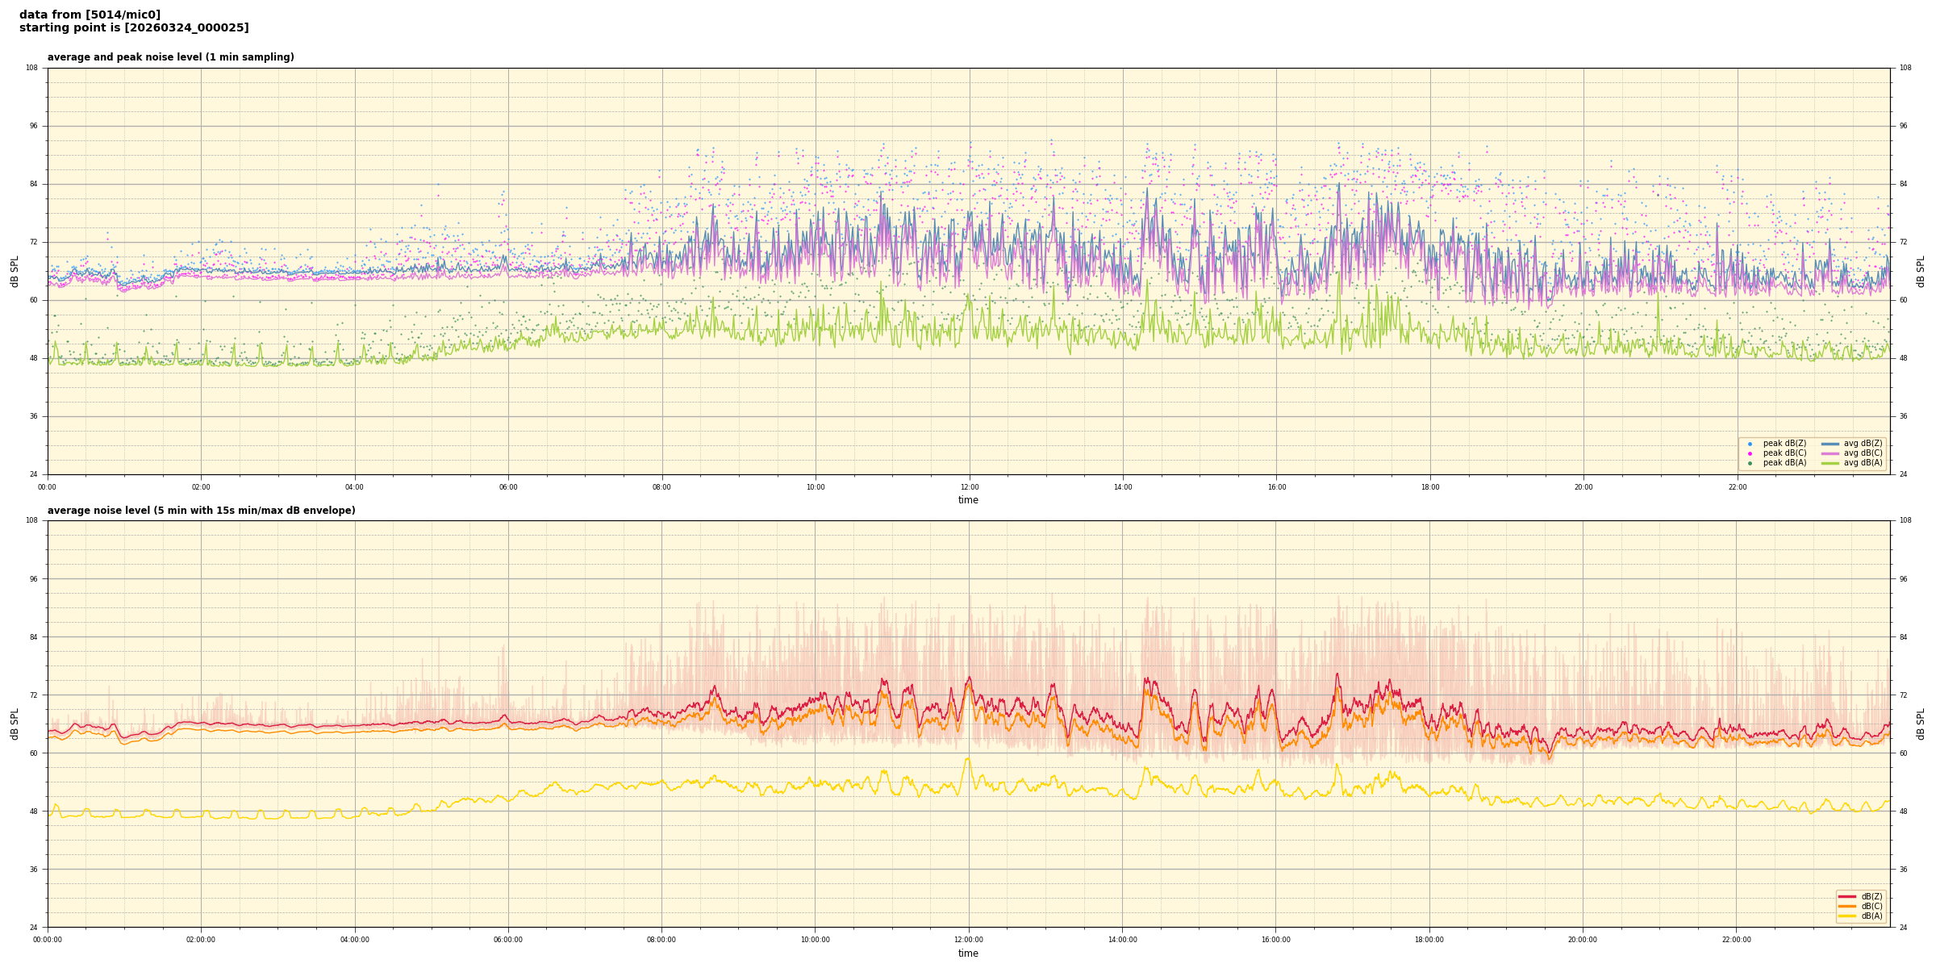Click the 18:00:00 tick label on bottom chart
This screenshot has width=1936, height=968.
[1429, 940]
